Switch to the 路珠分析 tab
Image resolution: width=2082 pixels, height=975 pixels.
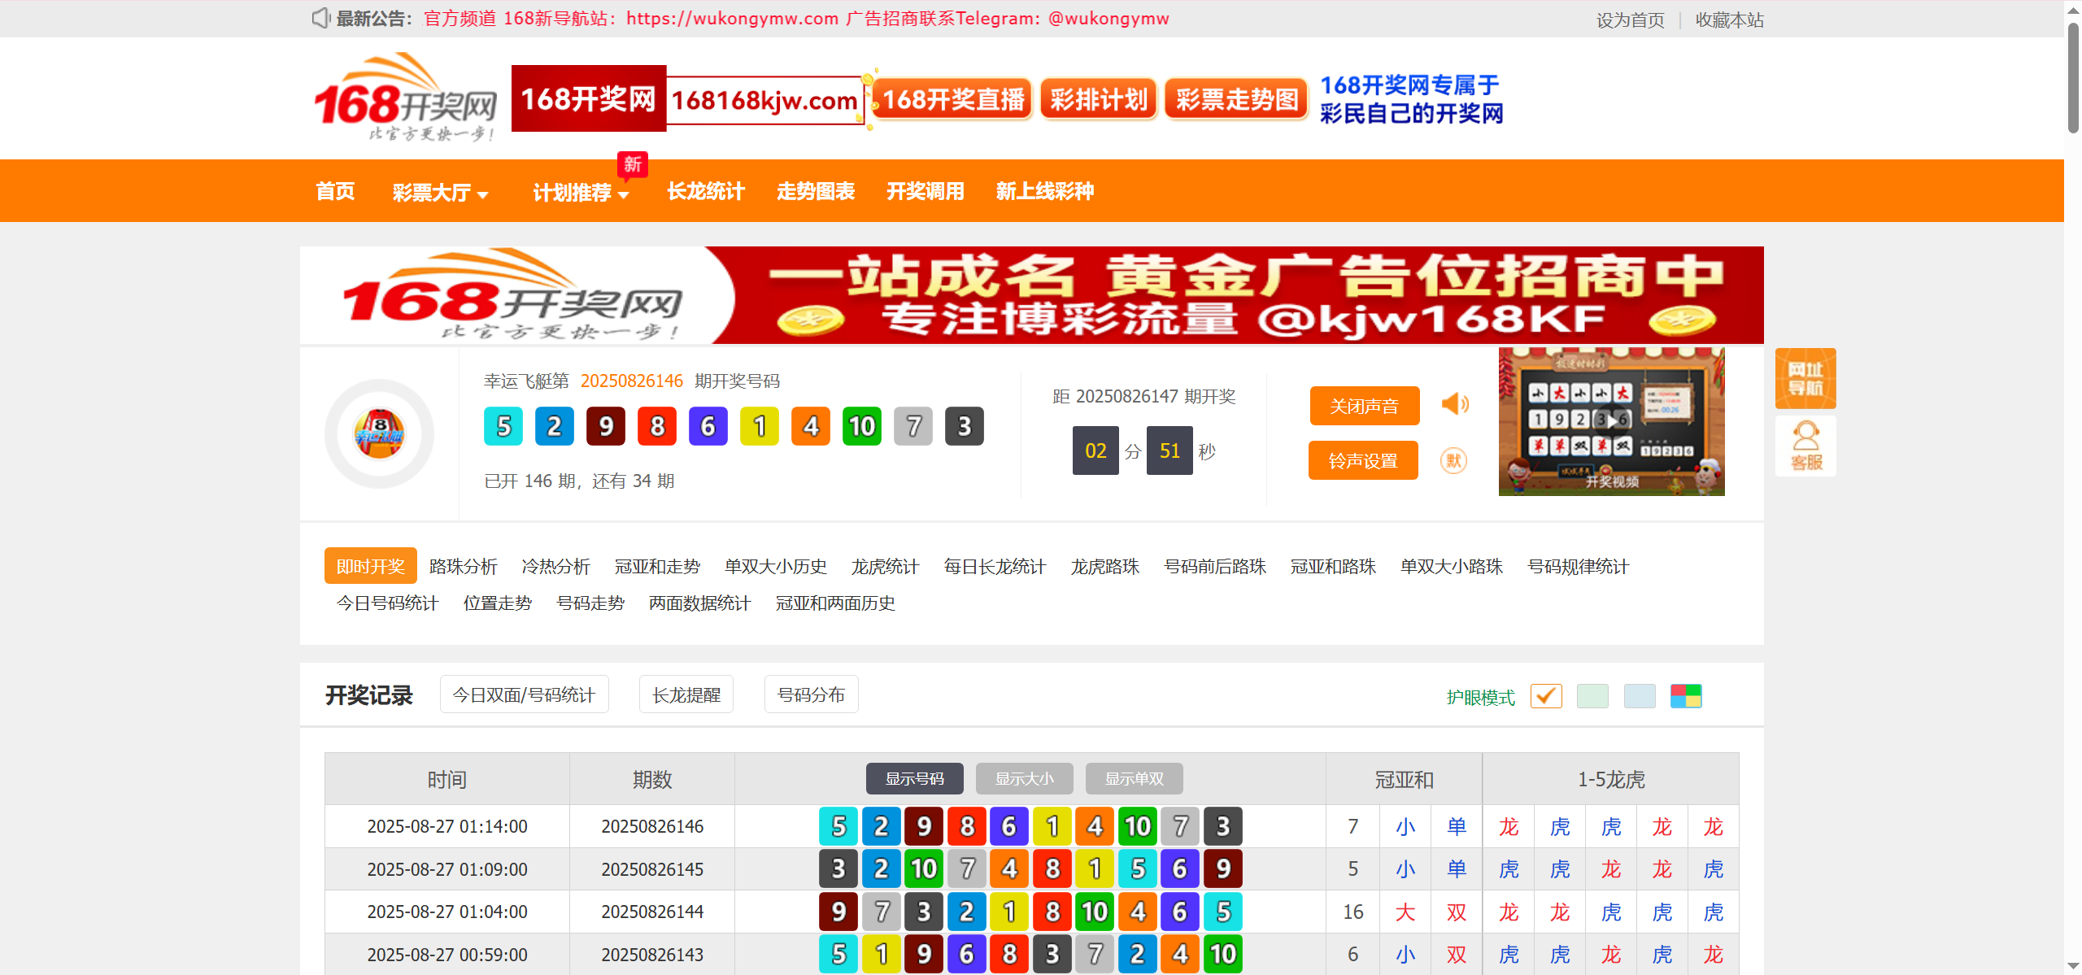click(x=463, y=567)
